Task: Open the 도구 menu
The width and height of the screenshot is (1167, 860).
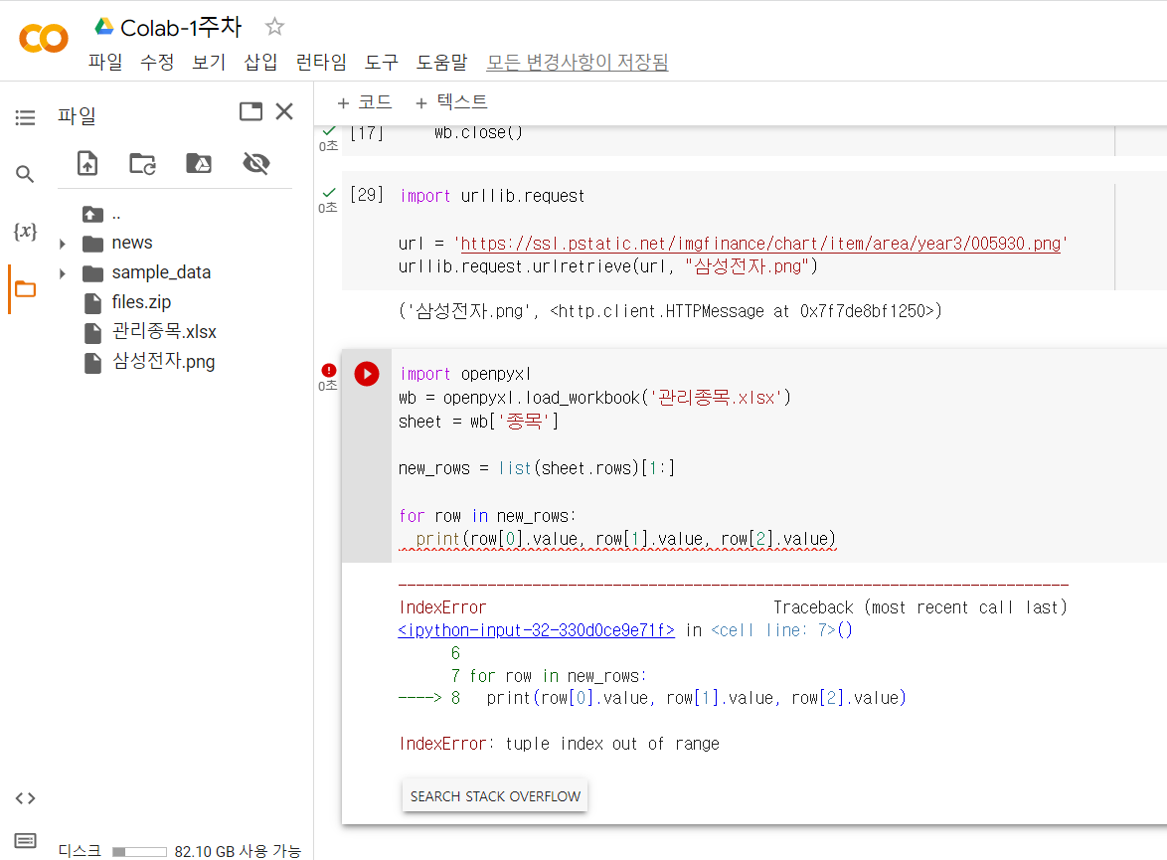Action: pyautogui.click(x=381, y=62)
